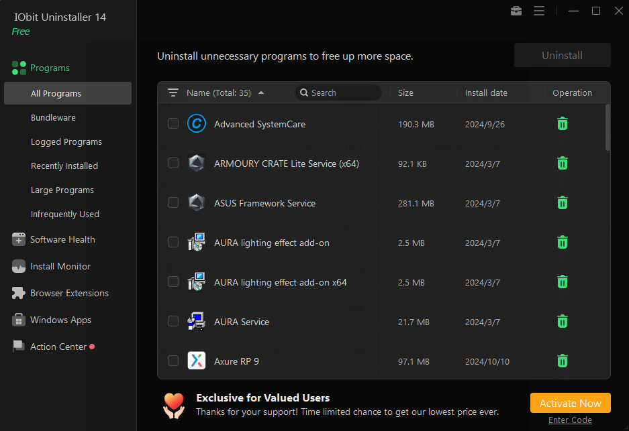
Task: Toggle the Name column sort arrow
Action: (x=260, y=93)
